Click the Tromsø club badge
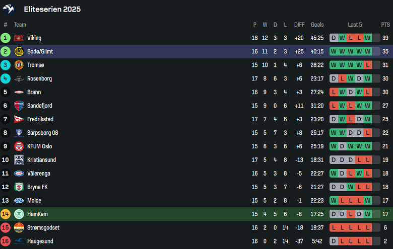 (x=19, y=65)
